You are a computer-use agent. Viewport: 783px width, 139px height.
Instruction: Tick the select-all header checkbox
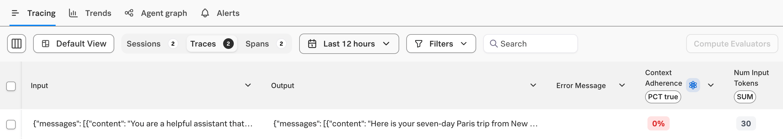11,86
